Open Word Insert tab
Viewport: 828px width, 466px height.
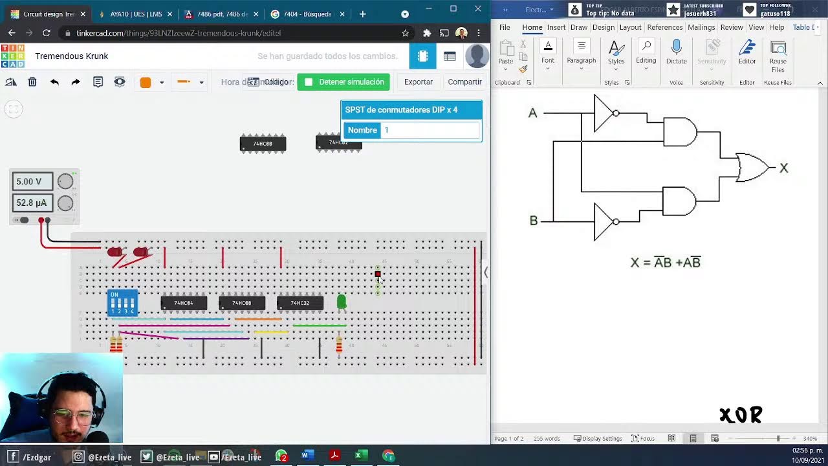tap(556, 27)
